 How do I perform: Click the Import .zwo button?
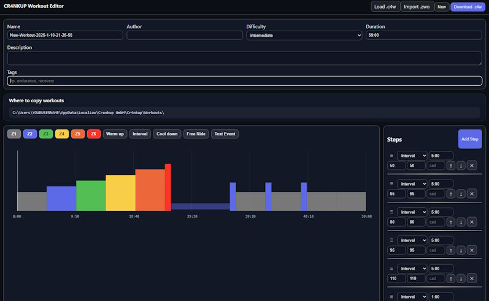[417, 7]
